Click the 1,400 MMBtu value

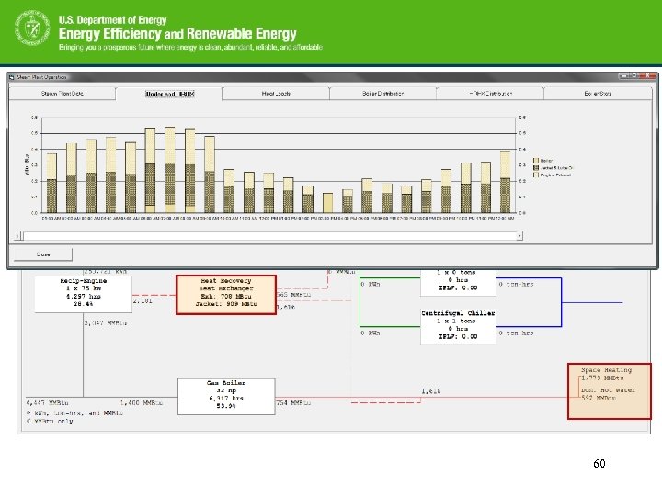(x=142, y=403)
